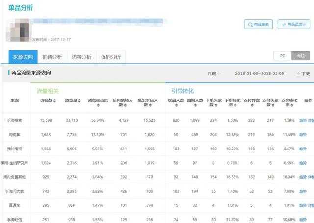The image size is (314, 223).
Task: Open the 访客分析 tab
Action: pyautogui.click(x=81, y=57)
